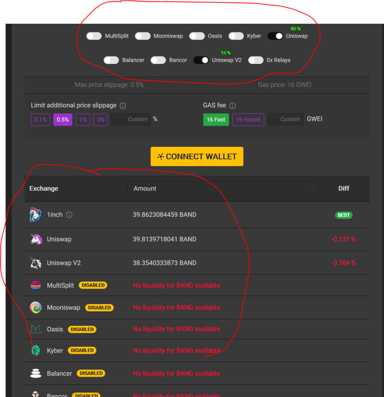The height and width of the screenshot is (397, 384).
Task: Switch on the Bancor toggle
Action: tap(158, 60)
